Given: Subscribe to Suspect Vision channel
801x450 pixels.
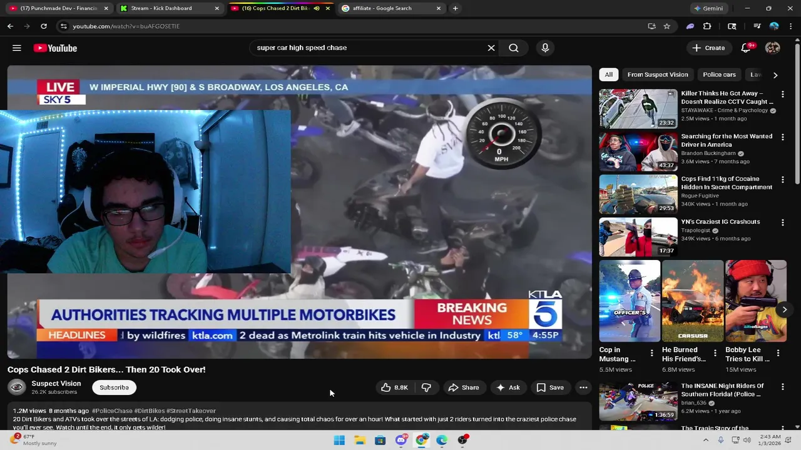Looking at the screenshot, I should click(x=114, y=387).
